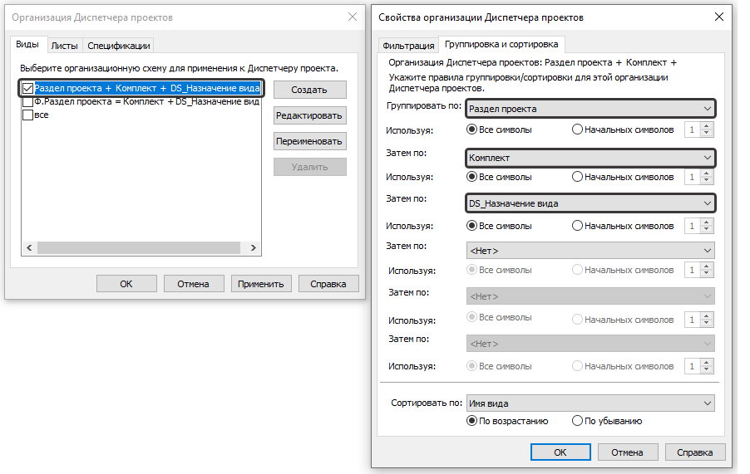Check the 'все' organization scheme checkbox

[28, 115]
